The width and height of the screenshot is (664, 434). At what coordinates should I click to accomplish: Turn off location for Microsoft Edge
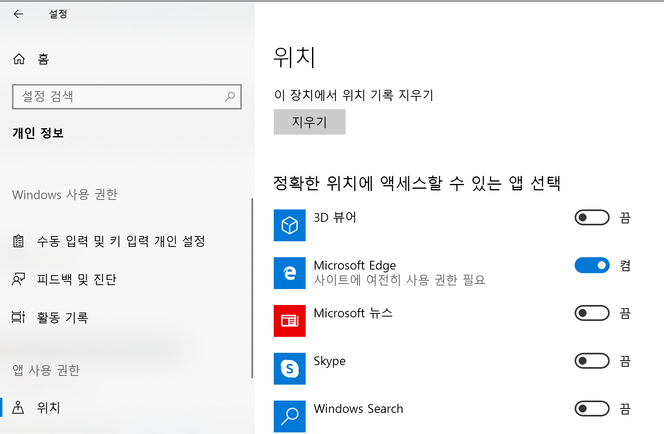(592, 265)
